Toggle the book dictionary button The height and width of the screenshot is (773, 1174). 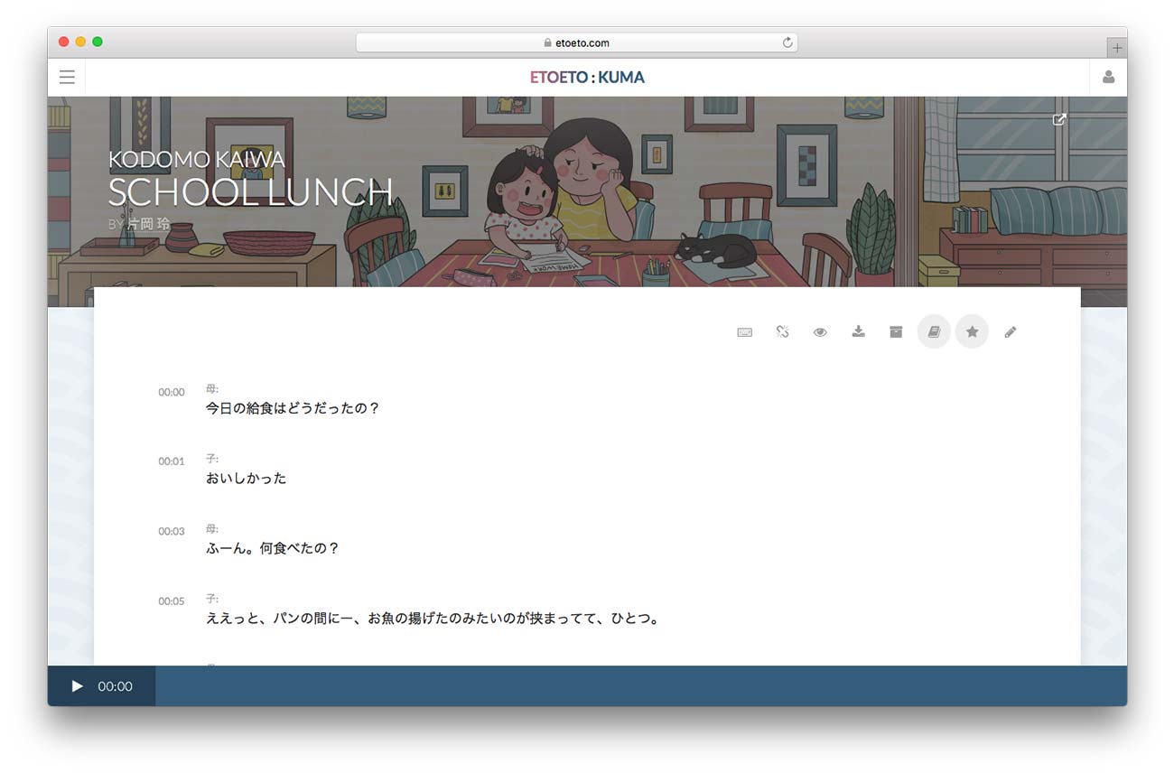[934, 332]
